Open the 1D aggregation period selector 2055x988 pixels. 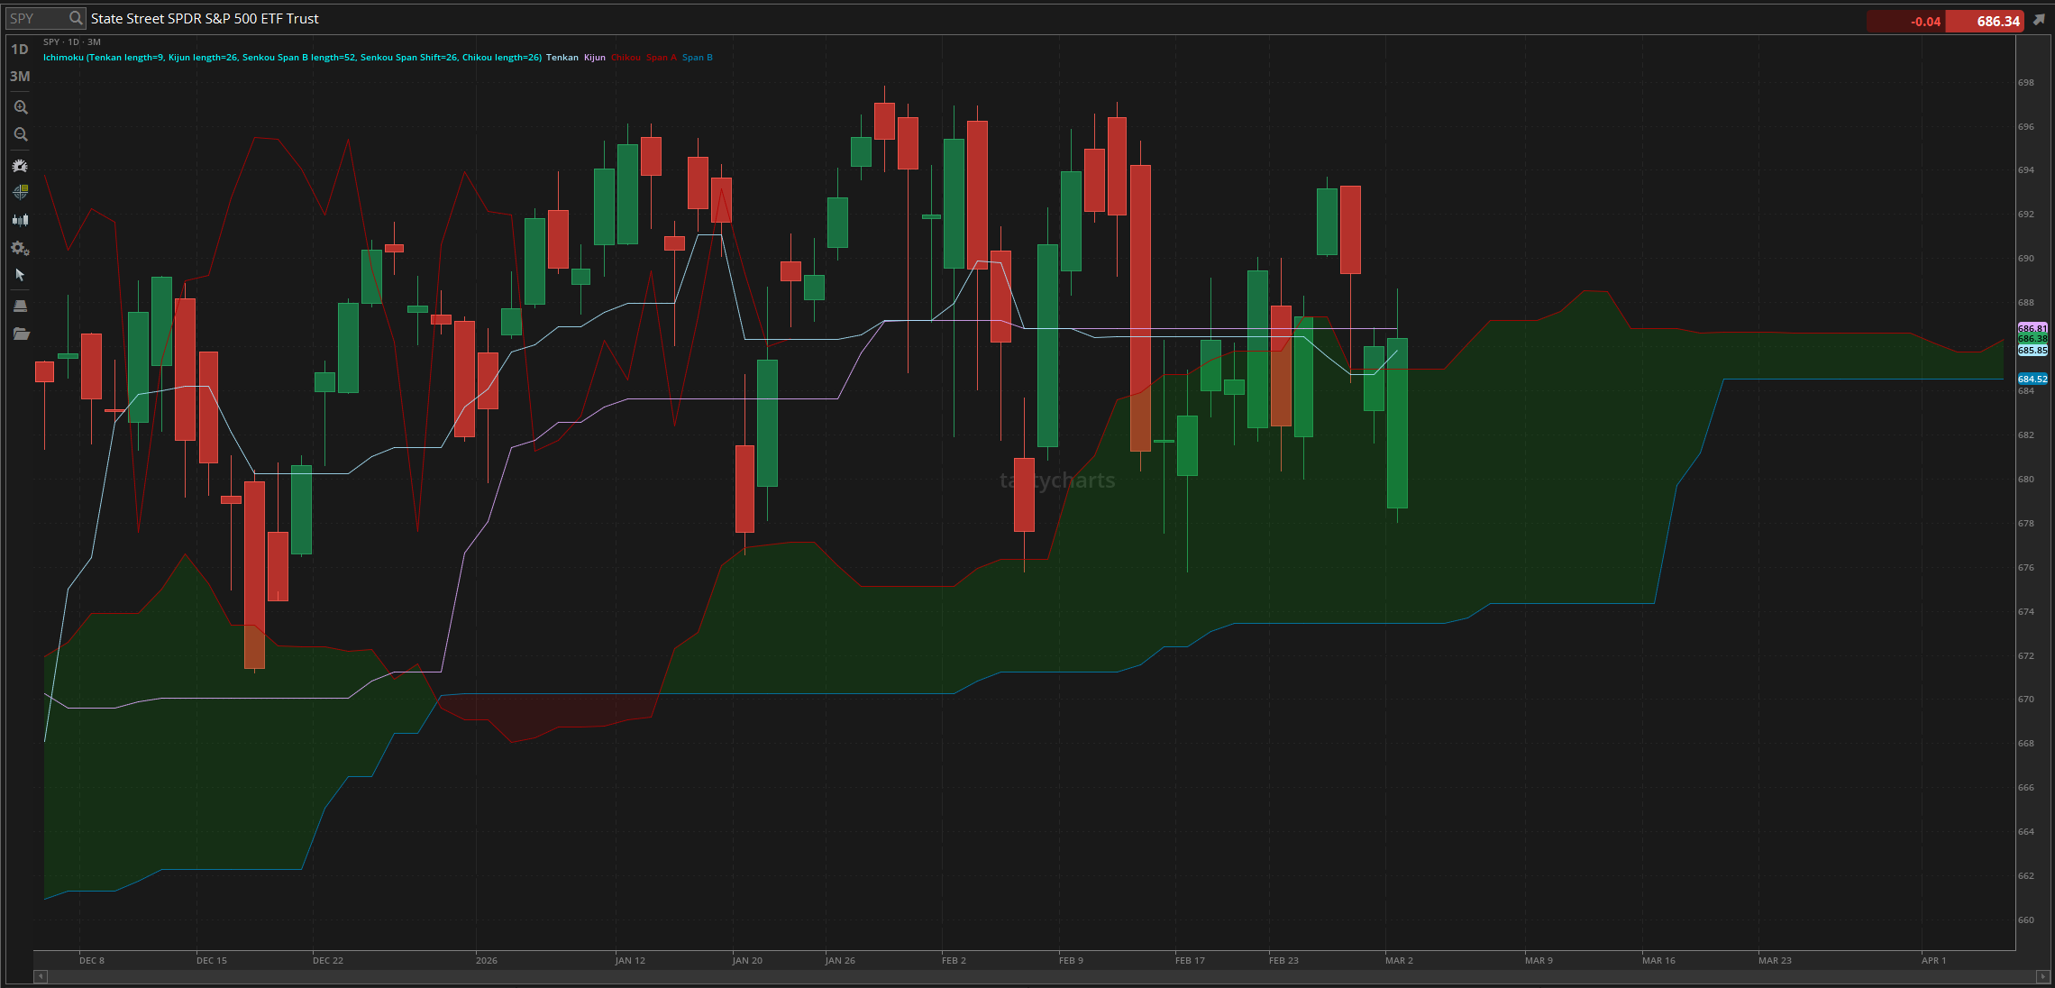tap(20, 50)
